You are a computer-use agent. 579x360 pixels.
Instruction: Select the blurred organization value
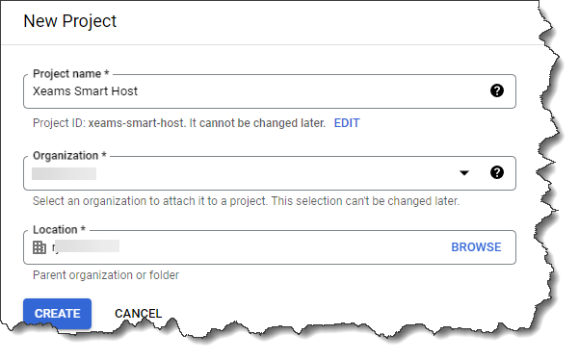point(64,173)
